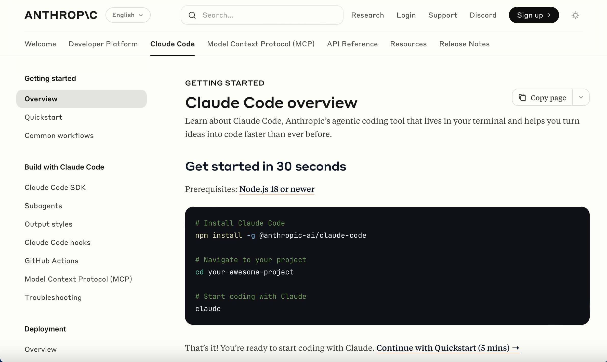Click the '# Install Claude Code' comment

240,223
